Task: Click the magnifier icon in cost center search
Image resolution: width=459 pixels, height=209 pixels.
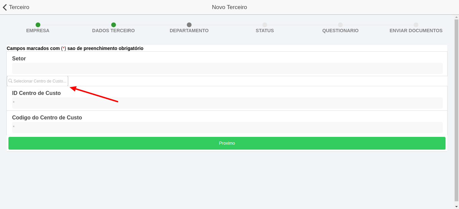Action: coord(10,81)
